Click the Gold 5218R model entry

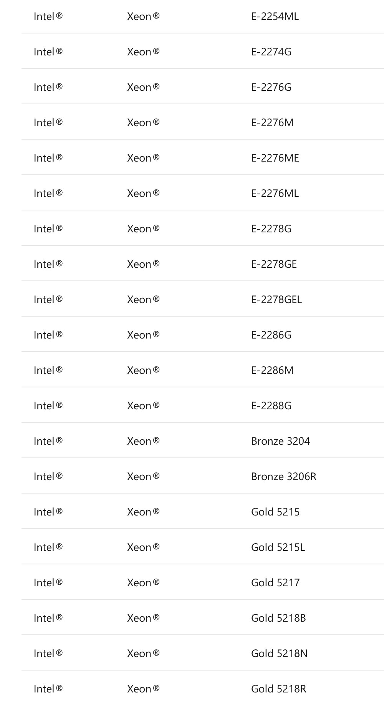coord(279,689)
